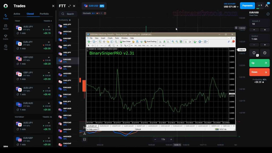Switch to the Active trades tab
The width and height of the screenshot is (272, 153).
point(17,14)
